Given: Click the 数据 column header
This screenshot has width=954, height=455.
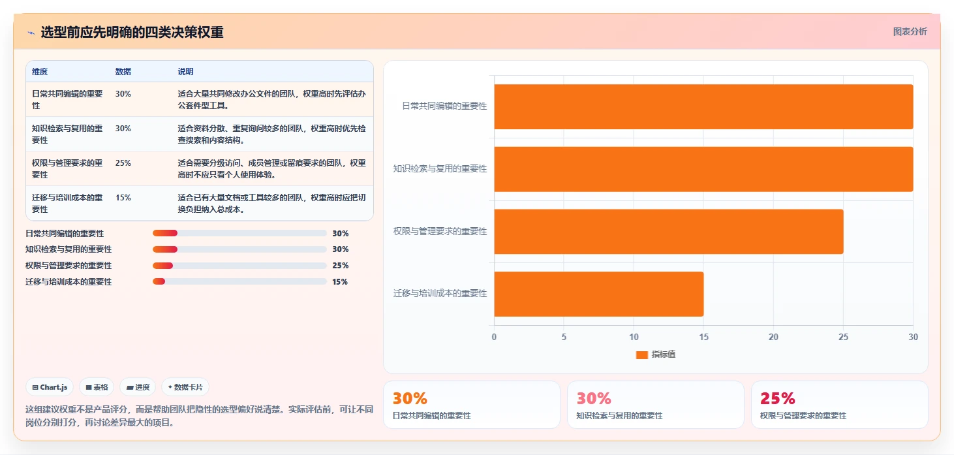Looking at the screenshot, I should click(x=123, y=72).
